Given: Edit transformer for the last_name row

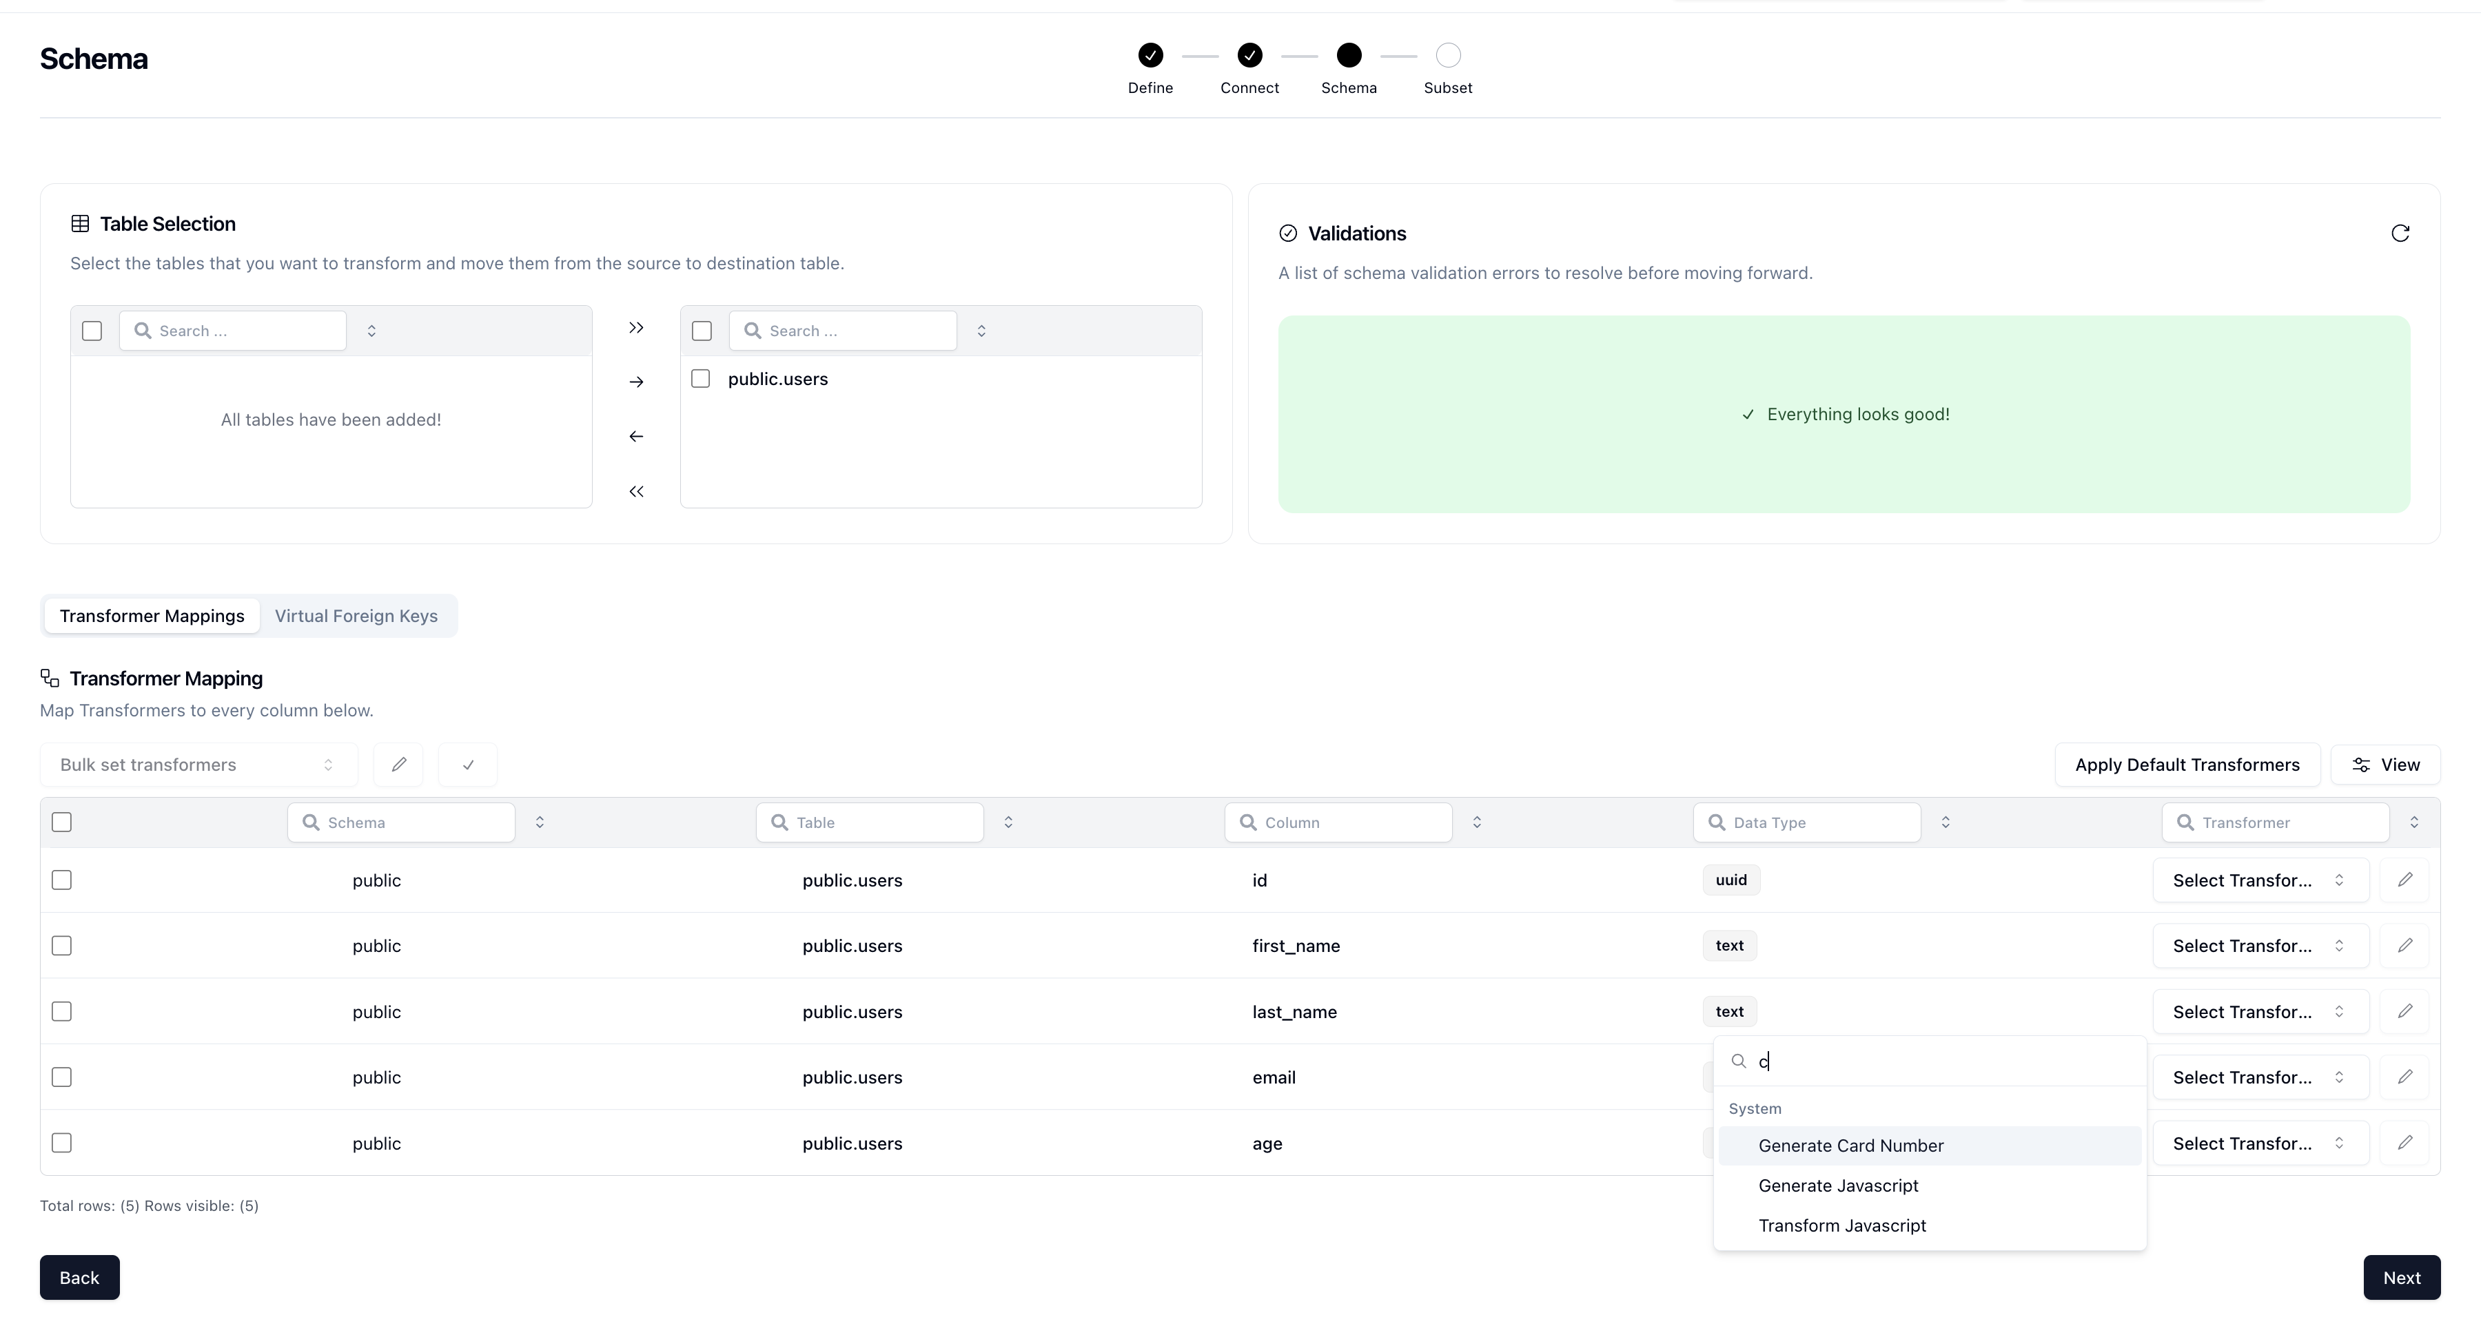Looking at the screenshot, I should 2405,1011.
